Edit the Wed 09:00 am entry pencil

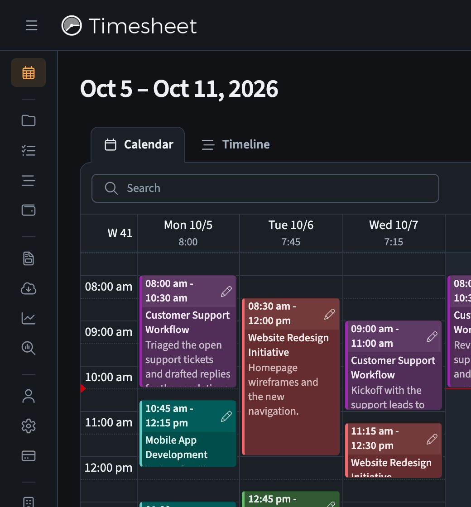432,337
